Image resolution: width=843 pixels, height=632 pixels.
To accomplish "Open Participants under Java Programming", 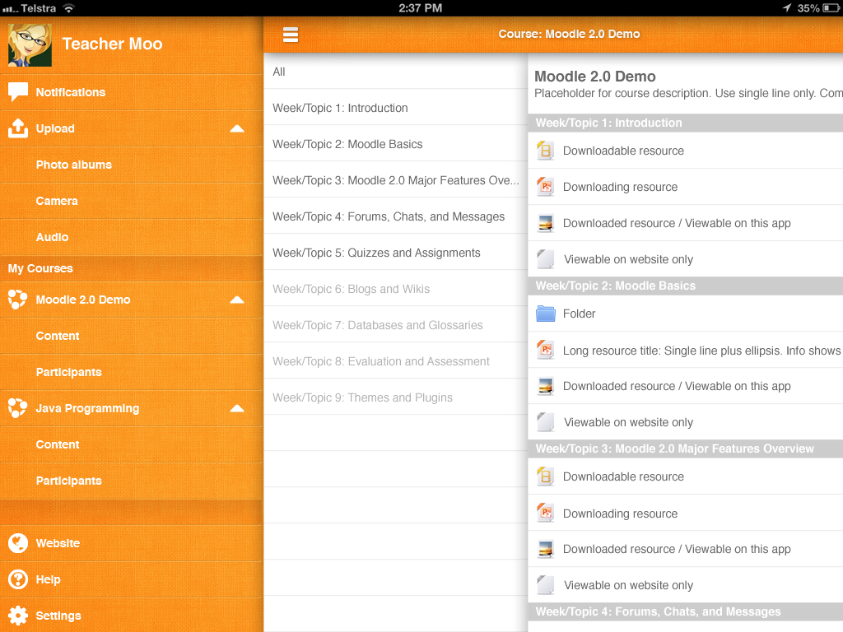I will [131, 481].
